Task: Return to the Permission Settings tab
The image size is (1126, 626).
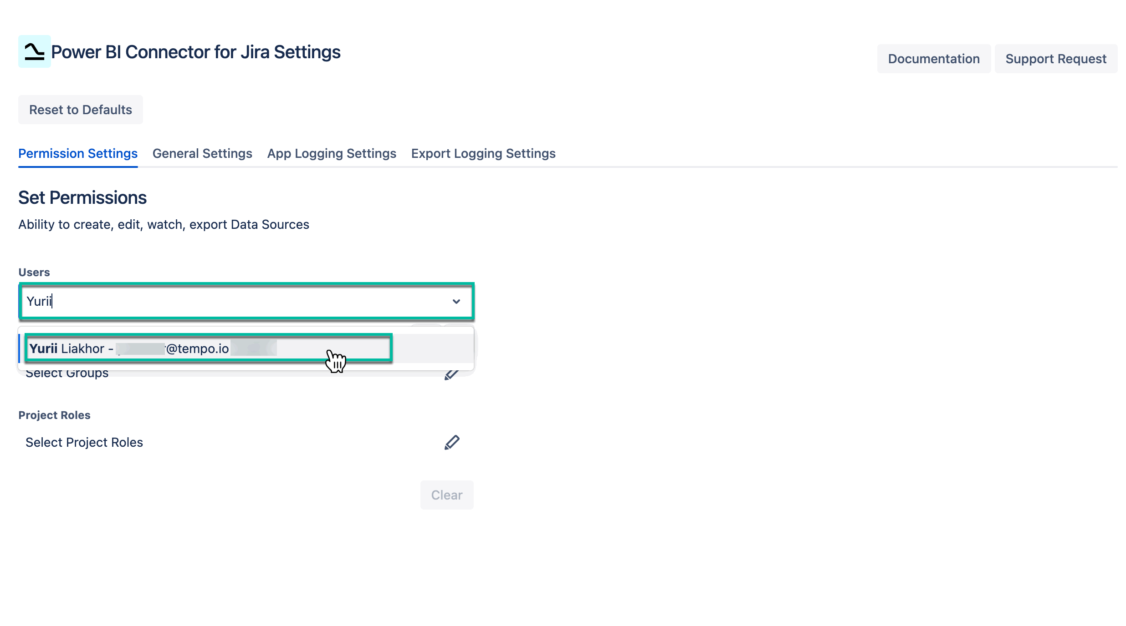Action: 77,153
